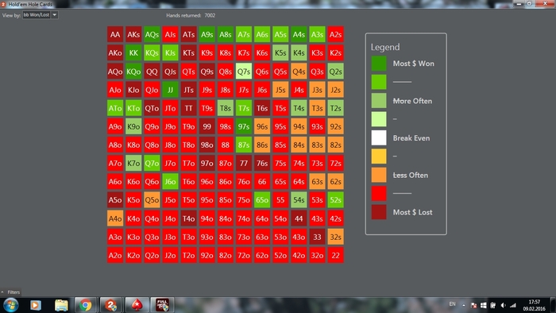The image size is (556, 313).
Task: Select the A9s dark green cell
Action: (207, 34)
